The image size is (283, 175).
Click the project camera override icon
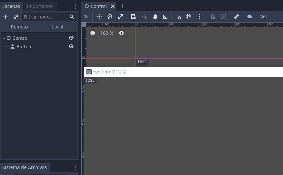coord(250,17)
